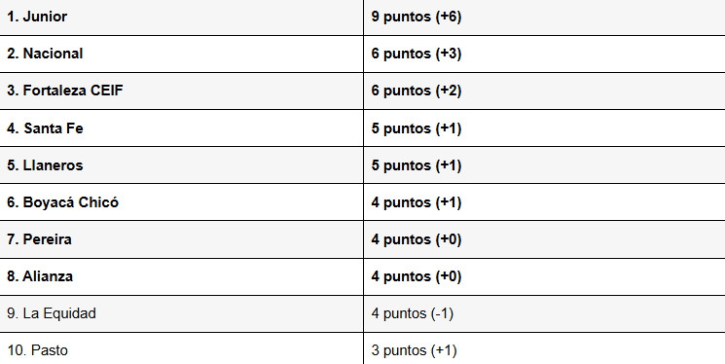
Task: Select Boyacá Chicó's 4 puntos (+1) cell
Action: pyautogui.click(x=545, y=202)
